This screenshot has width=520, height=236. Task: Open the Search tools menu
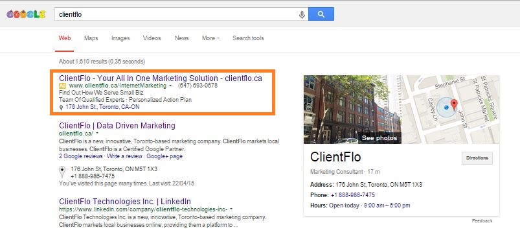pyautogui.click(x=248, y=38)
